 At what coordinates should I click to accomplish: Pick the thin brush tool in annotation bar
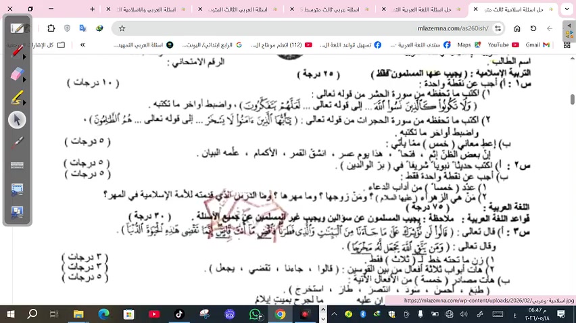[x=17, y=143]
